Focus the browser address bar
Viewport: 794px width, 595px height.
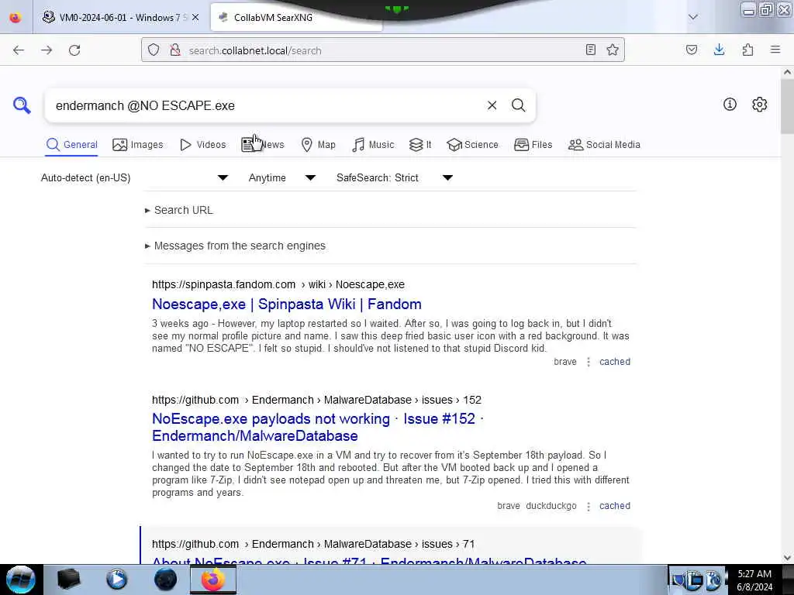(382, 50)
